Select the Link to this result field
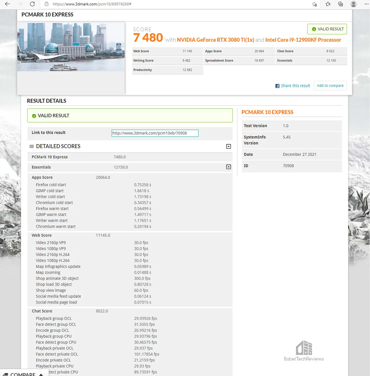This screenshot has height=376, width=370. (x=155, y=133)
